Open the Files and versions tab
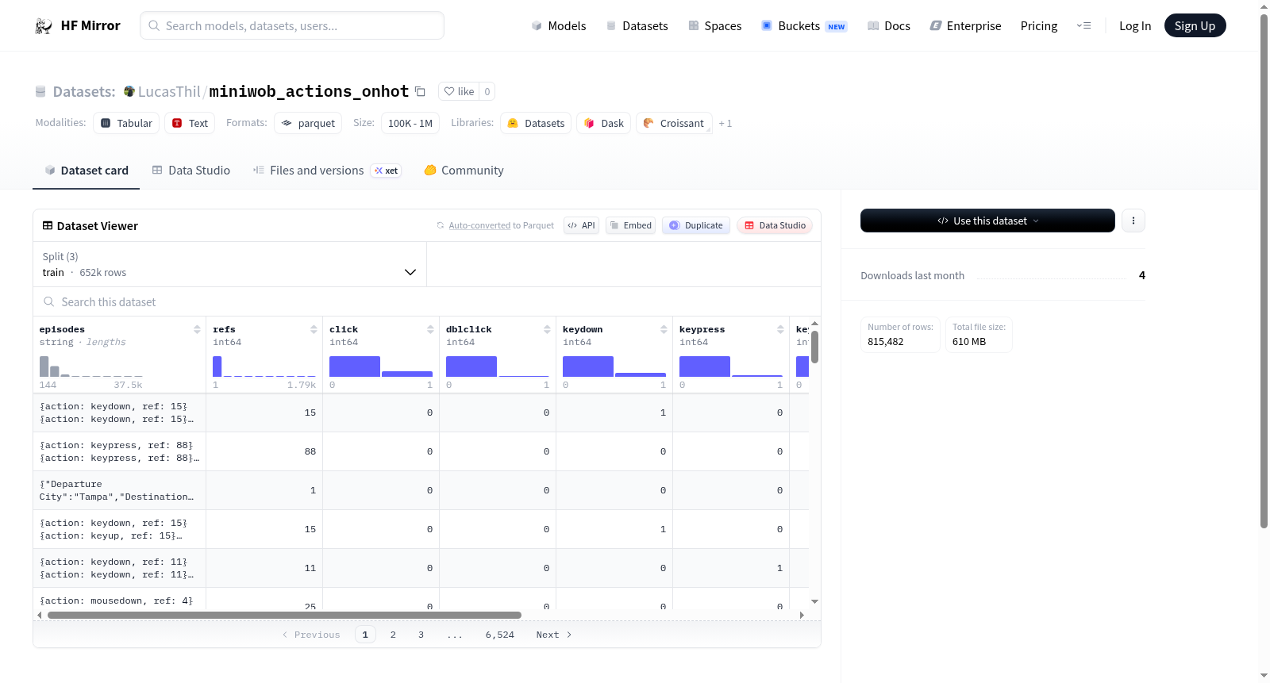This screenshot has height=683, width=1270. click(x=327, y=171)
